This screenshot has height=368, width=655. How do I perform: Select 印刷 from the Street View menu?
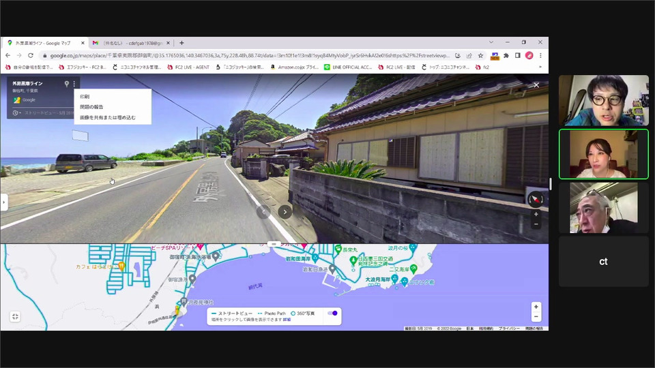[x=113, y=96]
